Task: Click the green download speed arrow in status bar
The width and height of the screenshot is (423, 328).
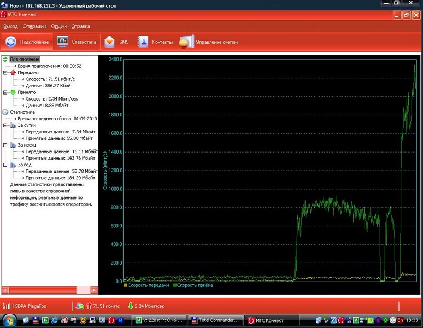Action: pos(130,306)
